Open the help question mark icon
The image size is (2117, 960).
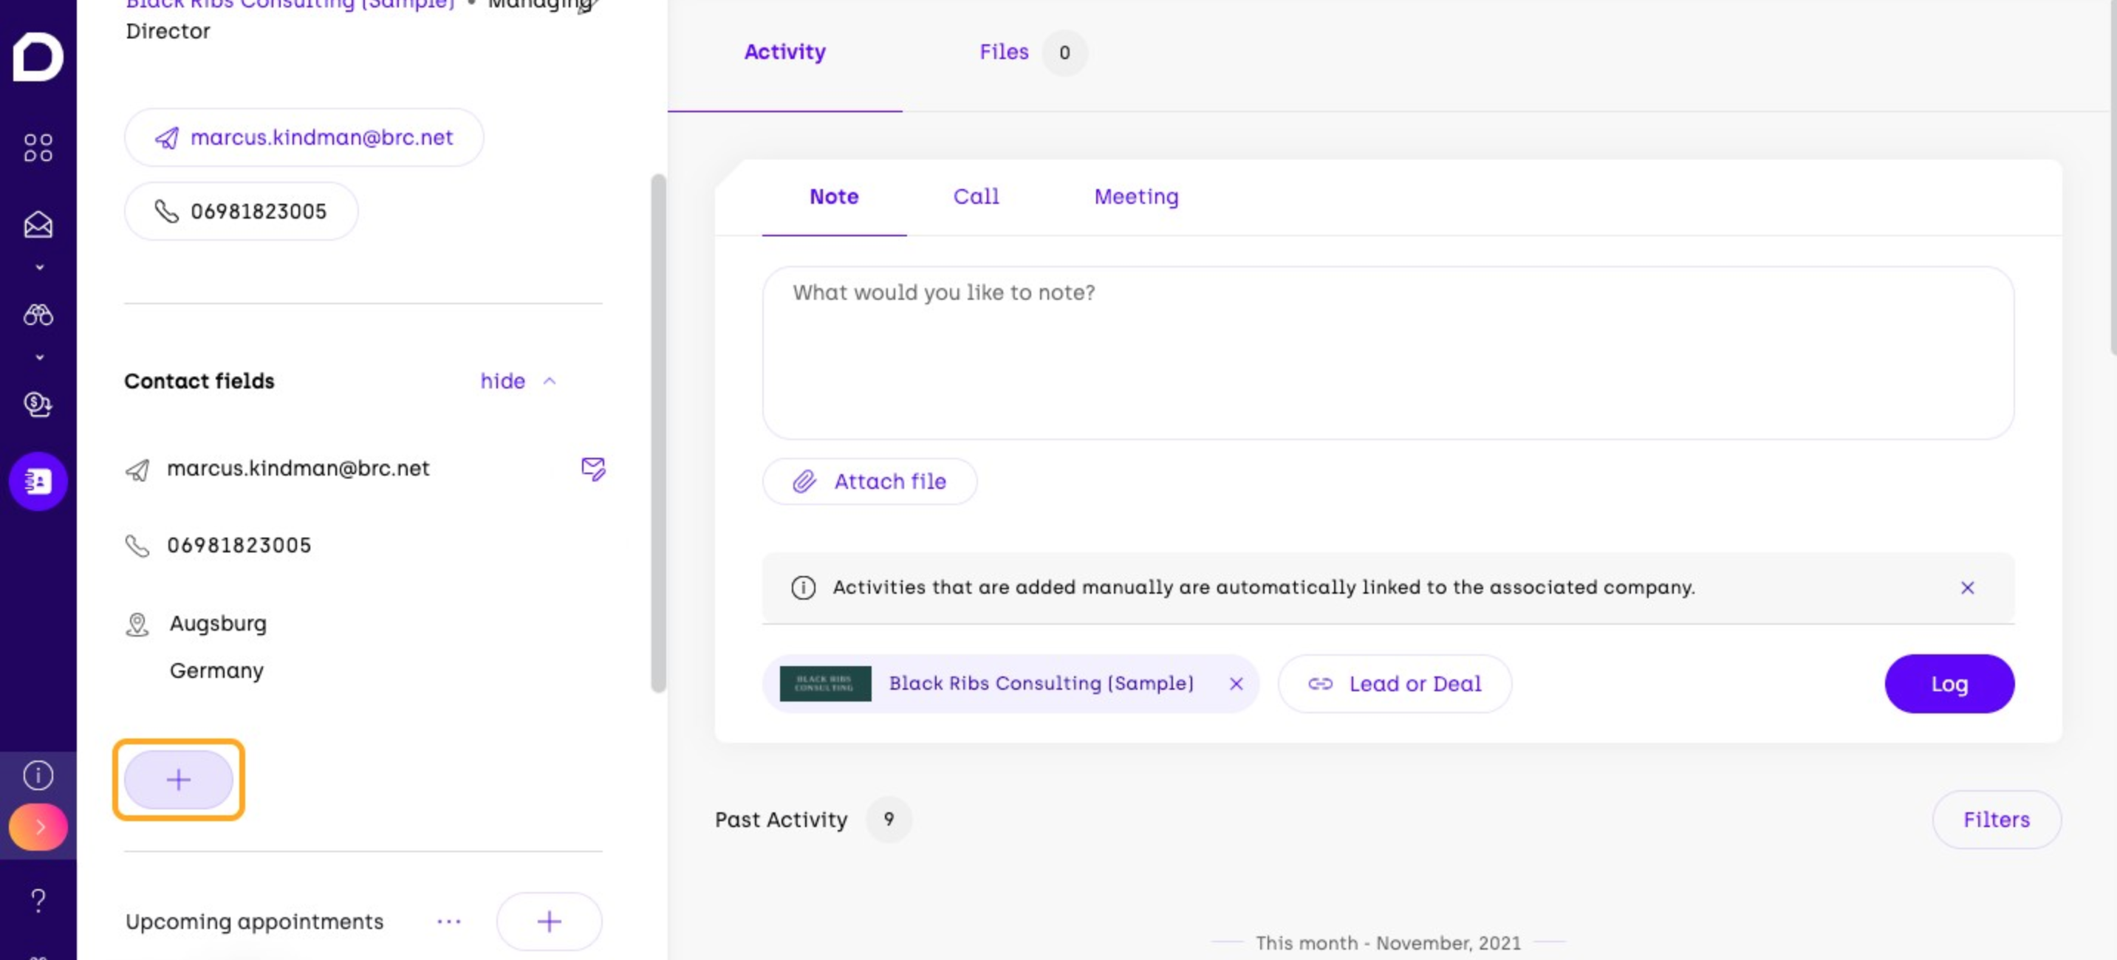point(38,900)
